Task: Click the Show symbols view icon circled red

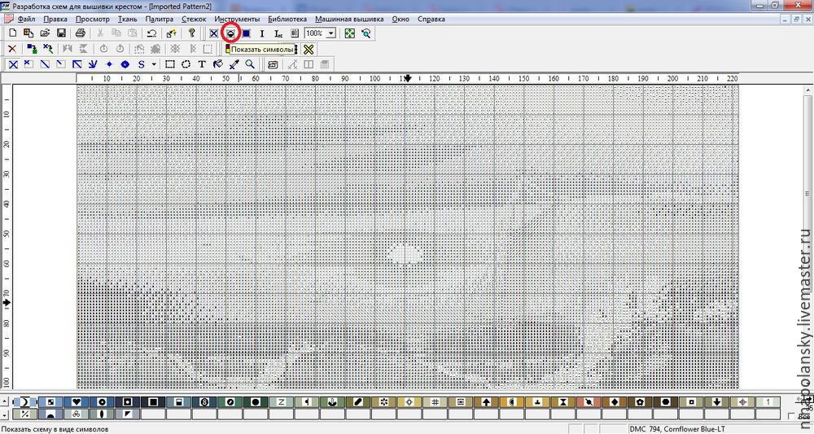Action: coord(230,33)
